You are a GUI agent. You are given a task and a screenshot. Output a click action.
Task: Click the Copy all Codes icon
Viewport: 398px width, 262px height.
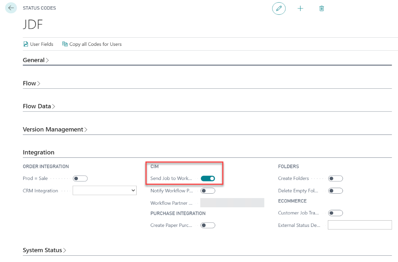coord(65,44)
